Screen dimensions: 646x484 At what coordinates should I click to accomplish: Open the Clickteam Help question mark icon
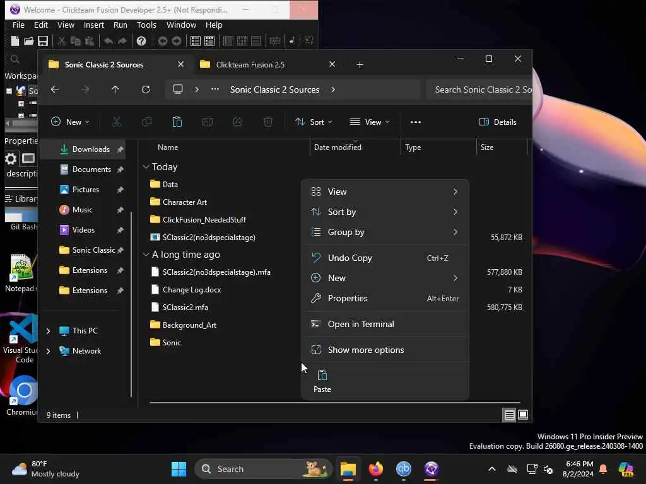point(141,41)
